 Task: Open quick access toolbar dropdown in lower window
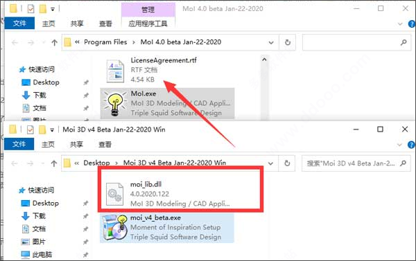52,130
